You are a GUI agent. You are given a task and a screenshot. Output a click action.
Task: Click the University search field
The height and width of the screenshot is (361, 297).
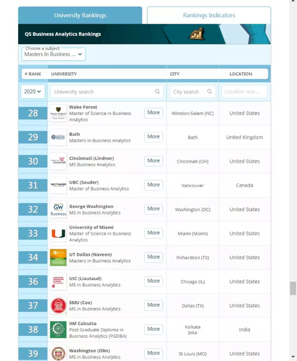pos(107,91)
